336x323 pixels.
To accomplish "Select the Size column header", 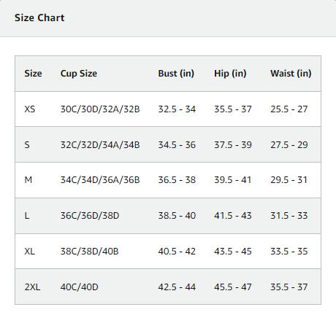I will (x=33, y=74).
